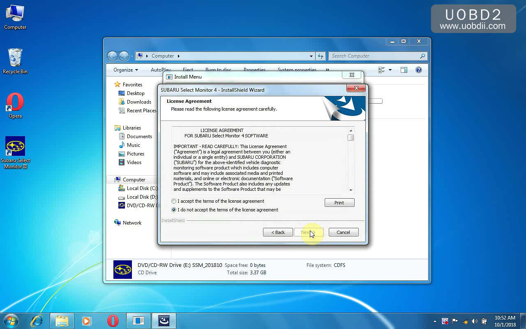This screenshot has height=329, width=526.
Task: Click the Search Computer field
Action: tap(374, 56)
